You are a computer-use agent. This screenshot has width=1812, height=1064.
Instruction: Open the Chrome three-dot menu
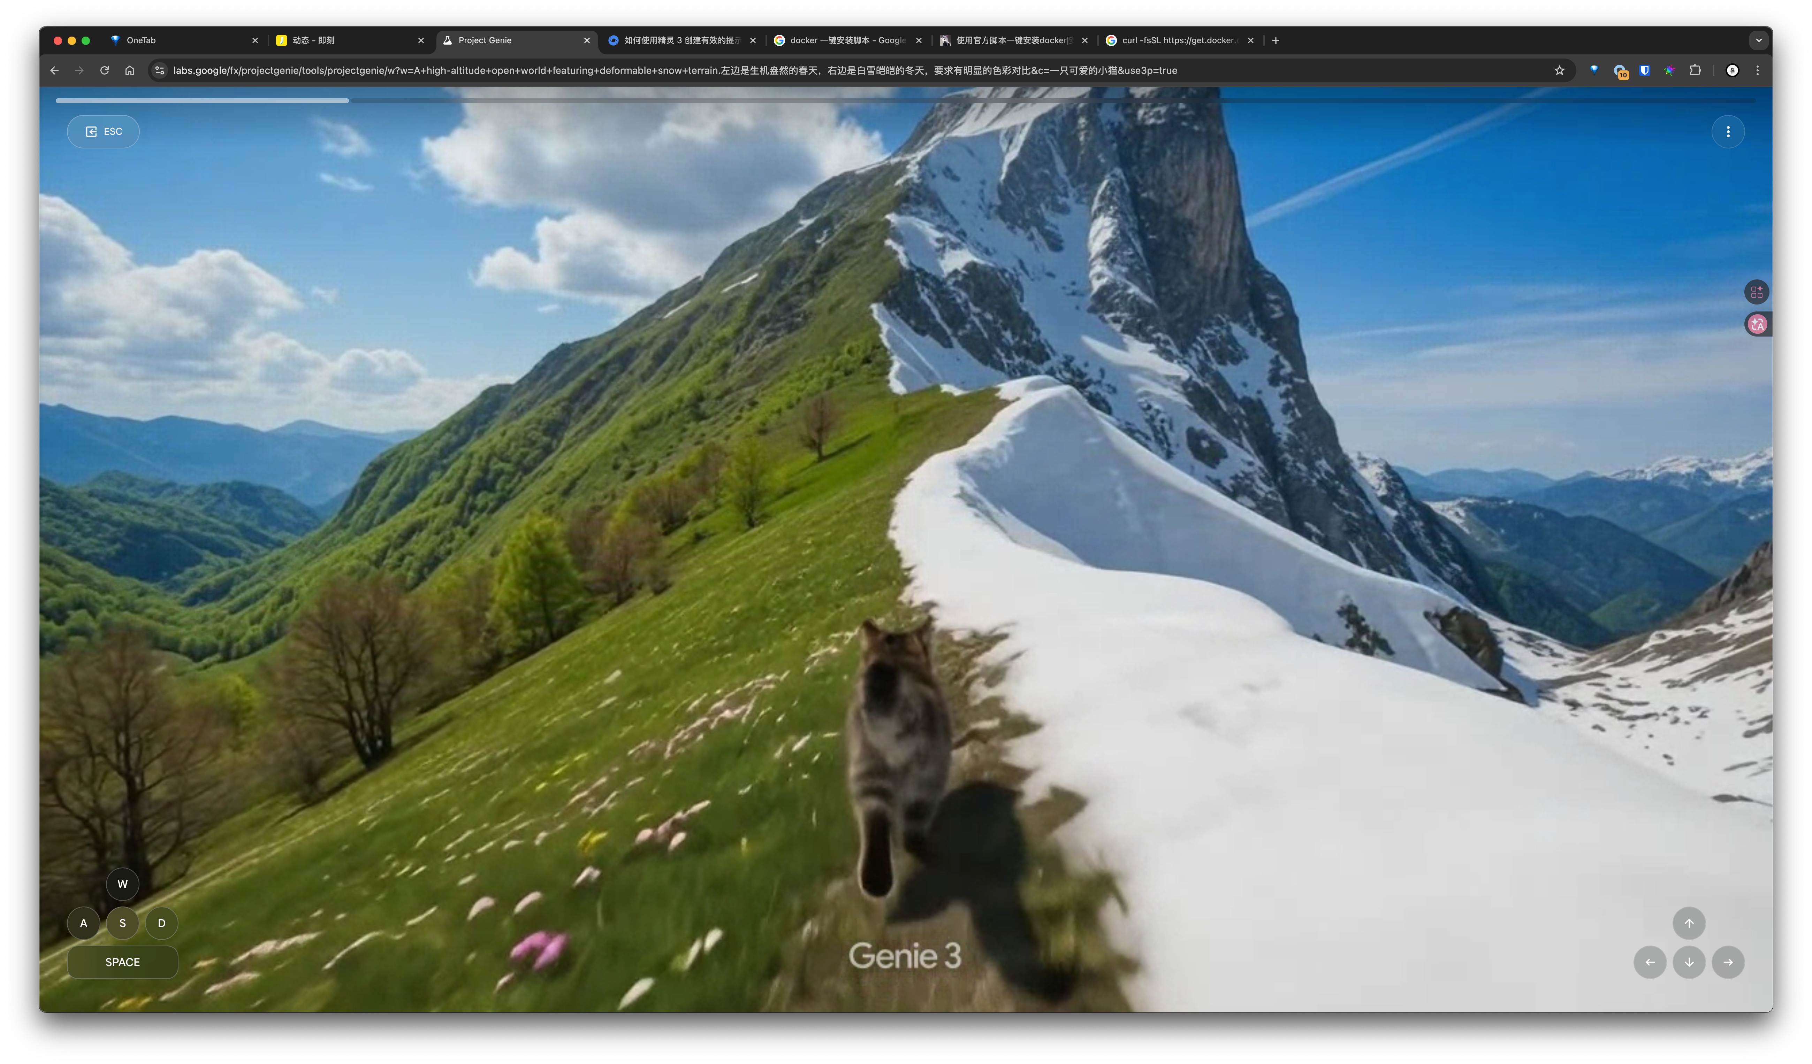(x=1757, y=70)
